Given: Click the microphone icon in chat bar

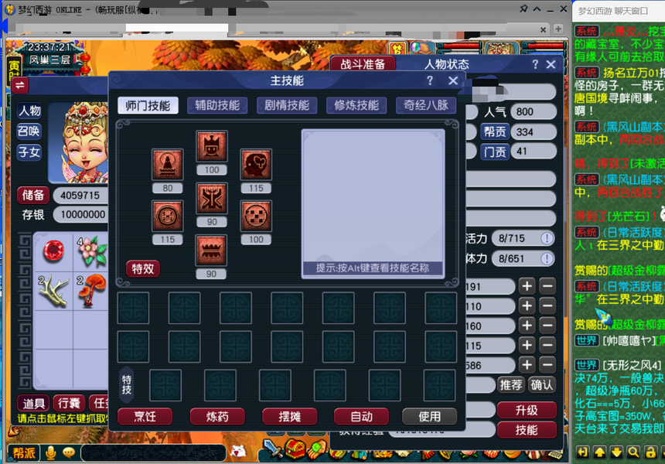Looking at the screenshot, I should pyautogui.click(x=50, y=453).
